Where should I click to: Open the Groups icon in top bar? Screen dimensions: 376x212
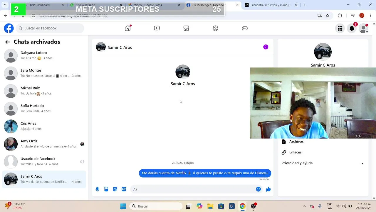pos(215,28)
